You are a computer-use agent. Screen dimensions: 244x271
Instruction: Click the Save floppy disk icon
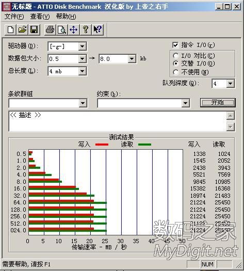(34, 30)
